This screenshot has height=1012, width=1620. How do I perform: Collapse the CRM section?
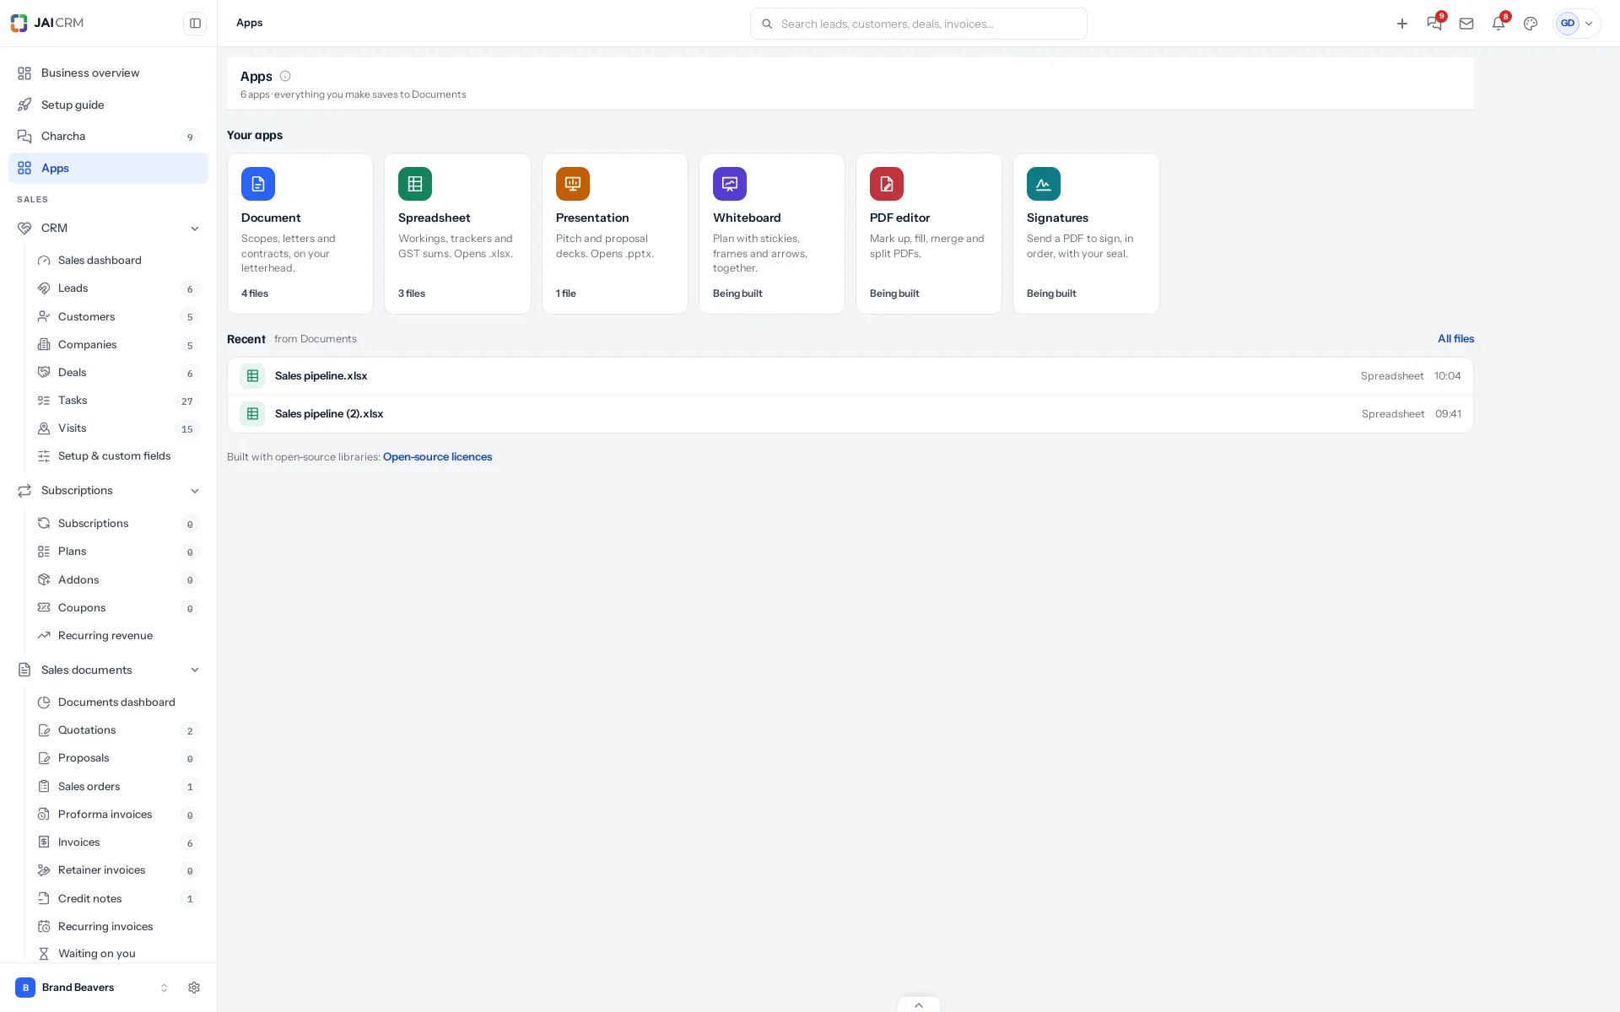click(195, 229)
